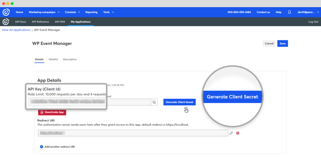Image resolution: width=321 pixels, height=157 pixels.
Task: Click the WP Event Manager breadcrumb text
Action: point(47,30)
